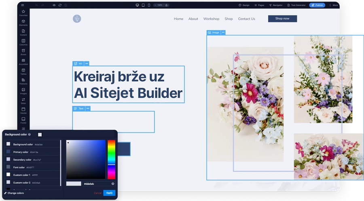Select the Header element category
The height and width of the screenshot is (201, 364).
click(23, 110)
